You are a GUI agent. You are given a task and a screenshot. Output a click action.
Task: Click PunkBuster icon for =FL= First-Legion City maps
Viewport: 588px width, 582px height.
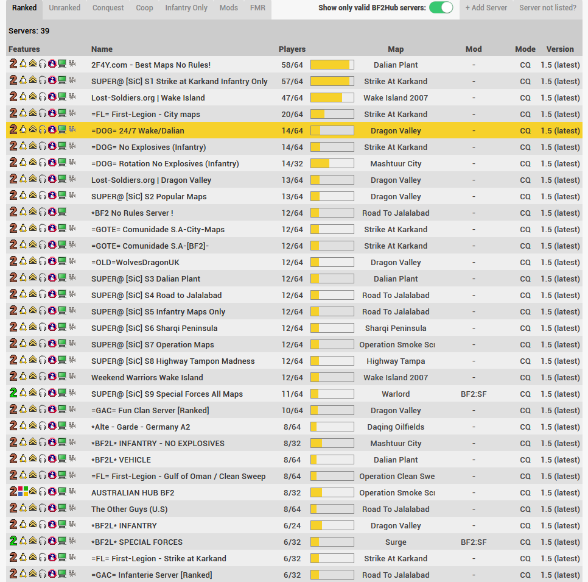52,113
